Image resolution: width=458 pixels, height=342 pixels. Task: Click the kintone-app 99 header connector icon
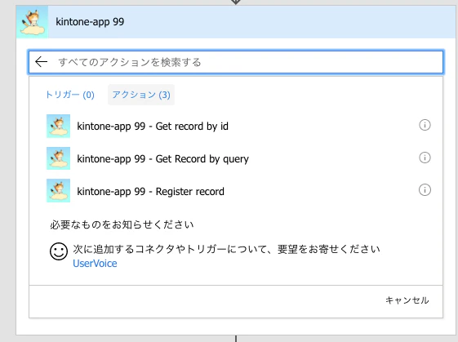coord(32,22)
